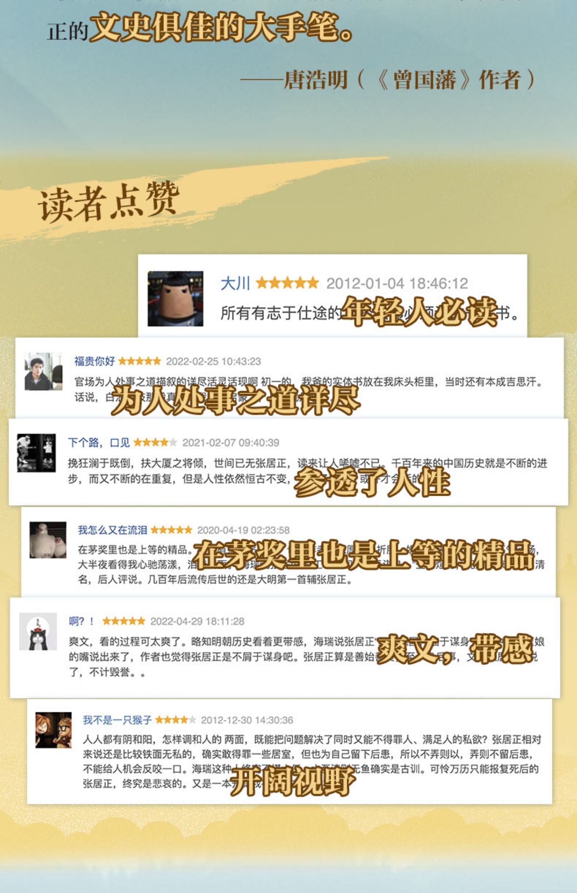The image size is (577, 893).
Task: Click star rating beside 我怎么又在流泪
Action: [171, 530]
